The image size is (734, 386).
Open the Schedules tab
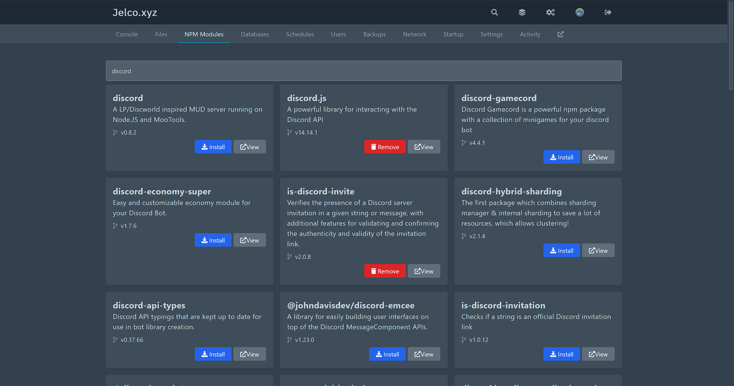[x=300, y=34]
